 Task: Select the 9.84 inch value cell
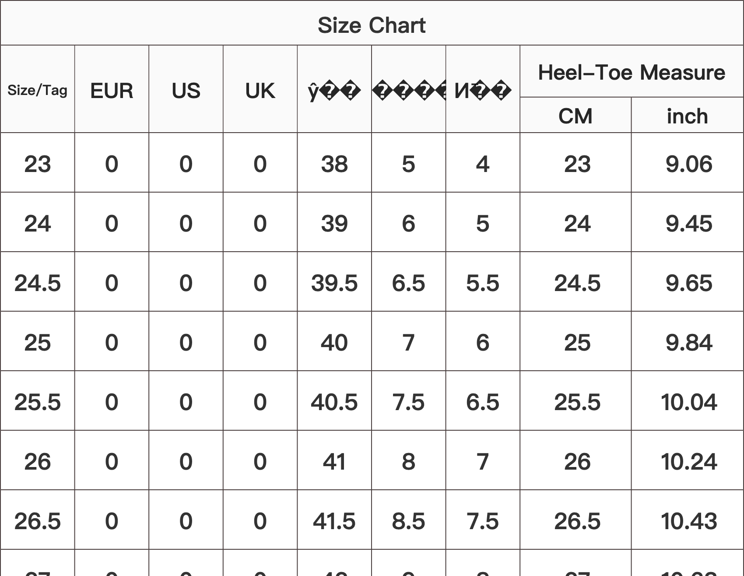pyautogui.click(x=689, y=342)
